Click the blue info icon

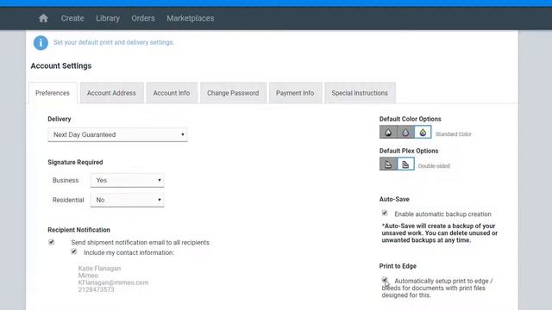point(41,43)
